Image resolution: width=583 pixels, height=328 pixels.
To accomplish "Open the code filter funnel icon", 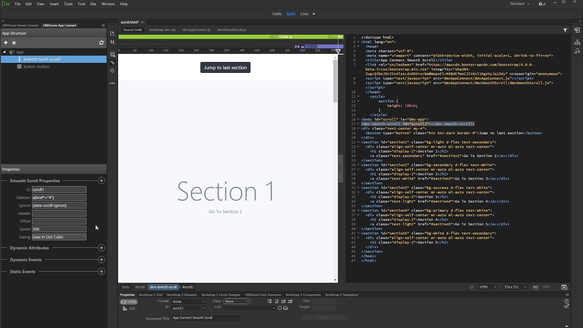I will pyautogui.click(x=565, y=30).
